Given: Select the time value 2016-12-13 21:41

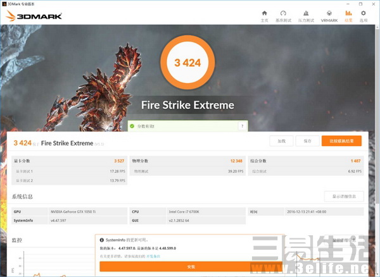Looking at the screenshot, I should point(307,212).
